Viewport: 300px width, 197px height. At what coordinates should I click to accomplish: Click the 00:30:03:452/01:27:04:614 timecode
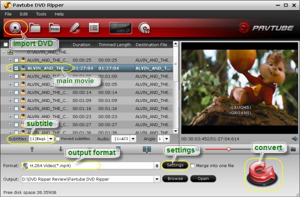click(210, 139)
